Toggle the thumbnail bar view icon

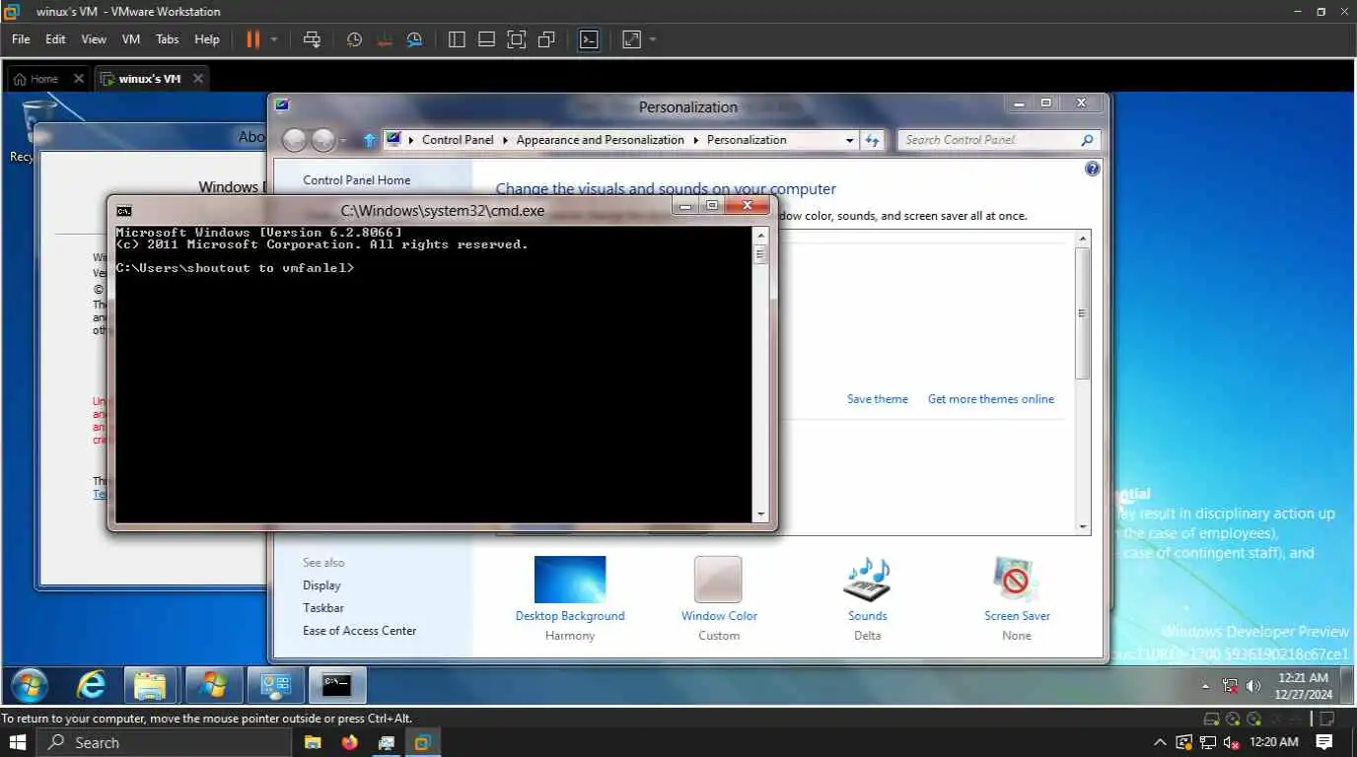coord(486,39)
